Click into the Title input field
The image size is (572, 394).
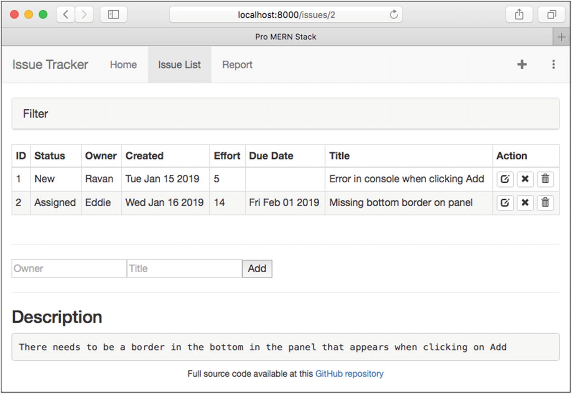(184, 268)
